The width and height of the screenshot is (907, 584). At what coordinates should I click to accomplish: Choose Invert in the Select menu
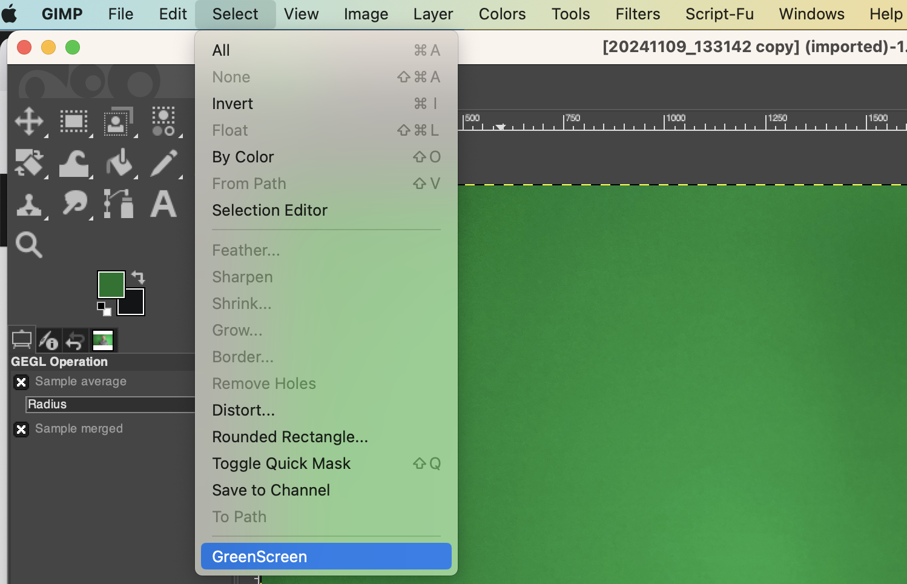(326, 104)
